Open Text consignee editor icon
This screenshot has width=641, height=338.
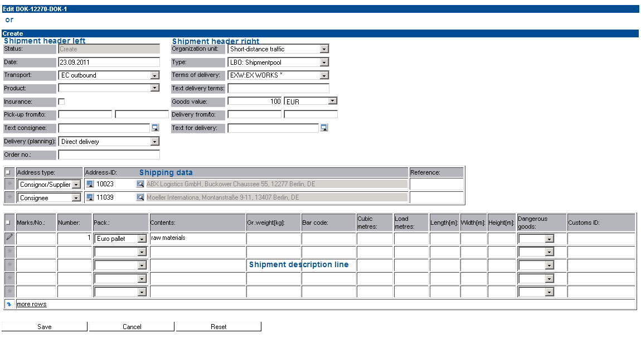pyautogui.click(x=155, y=128)
